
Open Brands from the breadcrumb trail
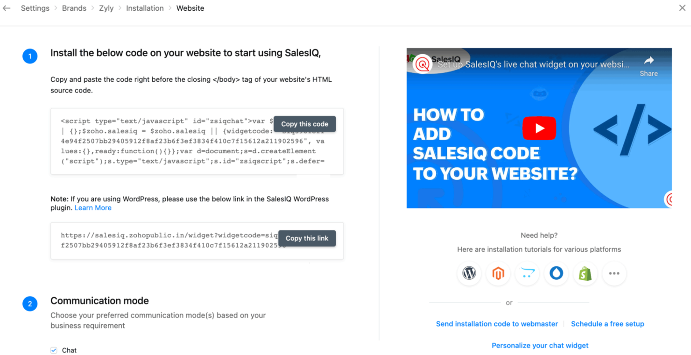[x=74, y=8]
